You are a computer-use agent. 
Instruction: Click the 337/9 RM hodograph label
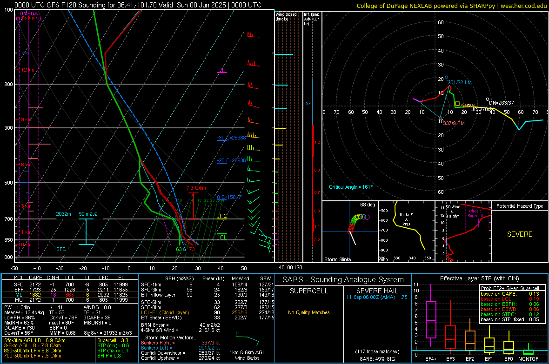[454, 123]
